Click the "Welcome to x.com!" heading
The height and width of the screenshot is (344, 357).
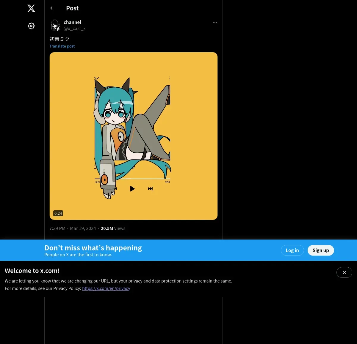click(32, 271)
